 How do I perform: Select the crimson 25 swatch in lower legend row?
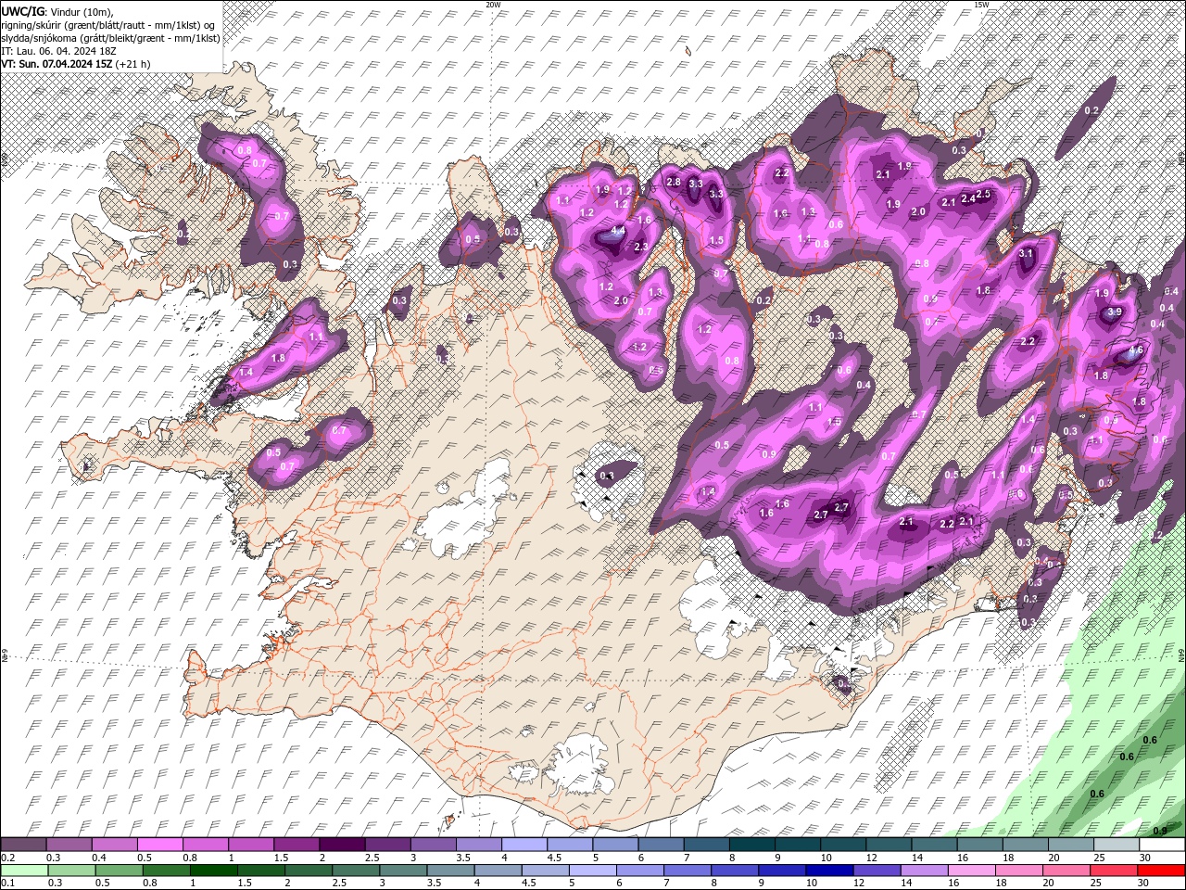point(1114,871)
